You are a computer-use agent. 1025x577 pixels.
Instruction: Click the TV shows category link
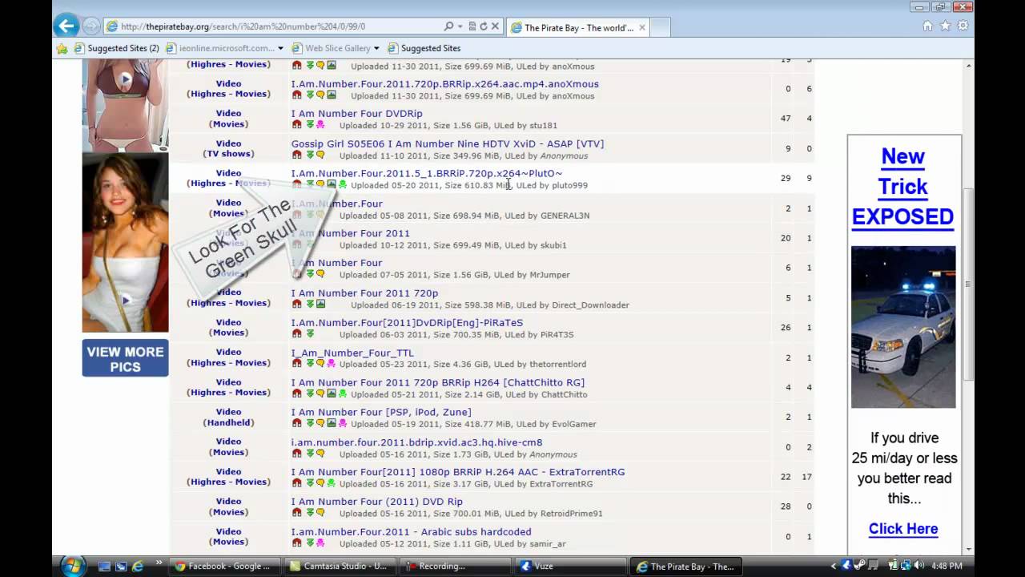[228, 154]
